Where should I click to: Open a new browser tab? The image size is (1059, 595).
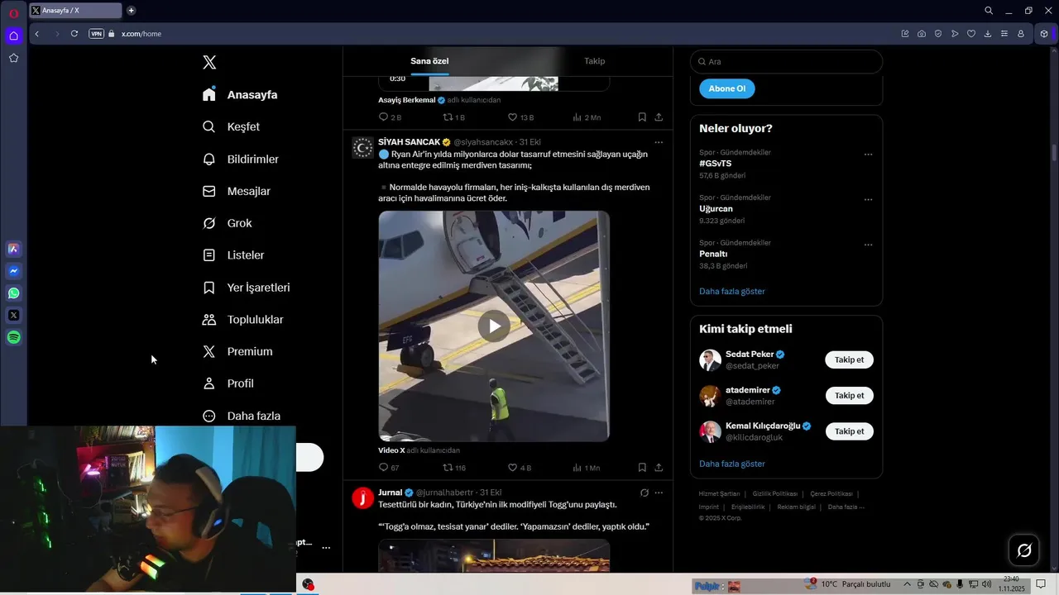131,11
